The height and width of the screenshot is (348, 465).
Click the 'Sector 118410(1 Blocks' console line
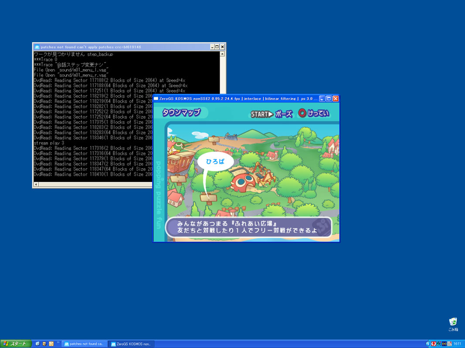pyautogui.click(x=93, y=174)
